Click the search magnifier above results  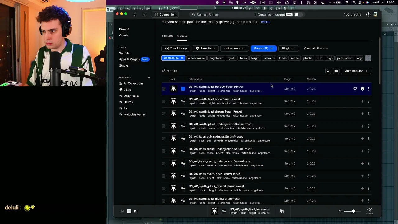click(328, 71)
